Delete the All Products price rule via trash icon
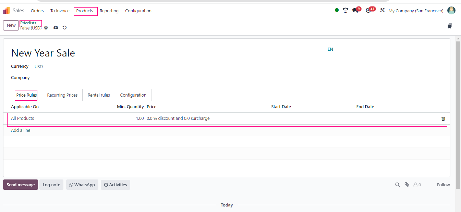461x212 pixels. tap(443, 119)
